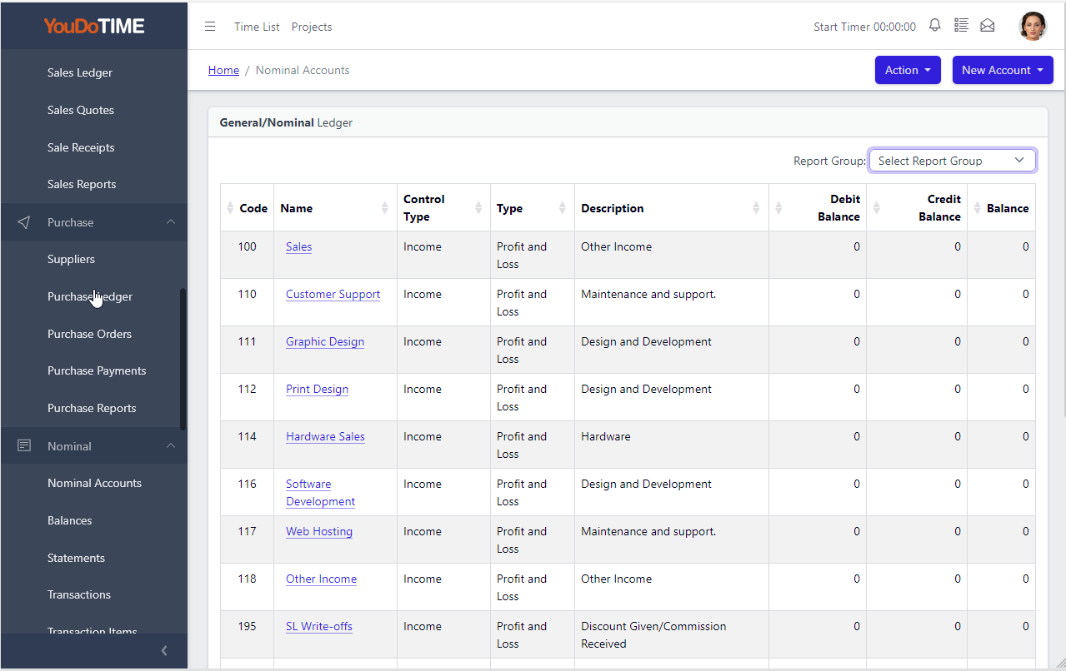This screenshot has width=1066, height=671.
Task: Click the YouDoTIME logo
Action: coord(94,26)
